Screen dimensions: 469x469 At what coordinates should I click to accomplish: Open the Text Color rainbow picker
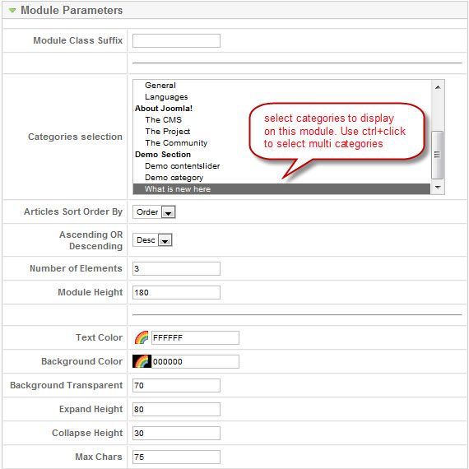tap(142, 337)
